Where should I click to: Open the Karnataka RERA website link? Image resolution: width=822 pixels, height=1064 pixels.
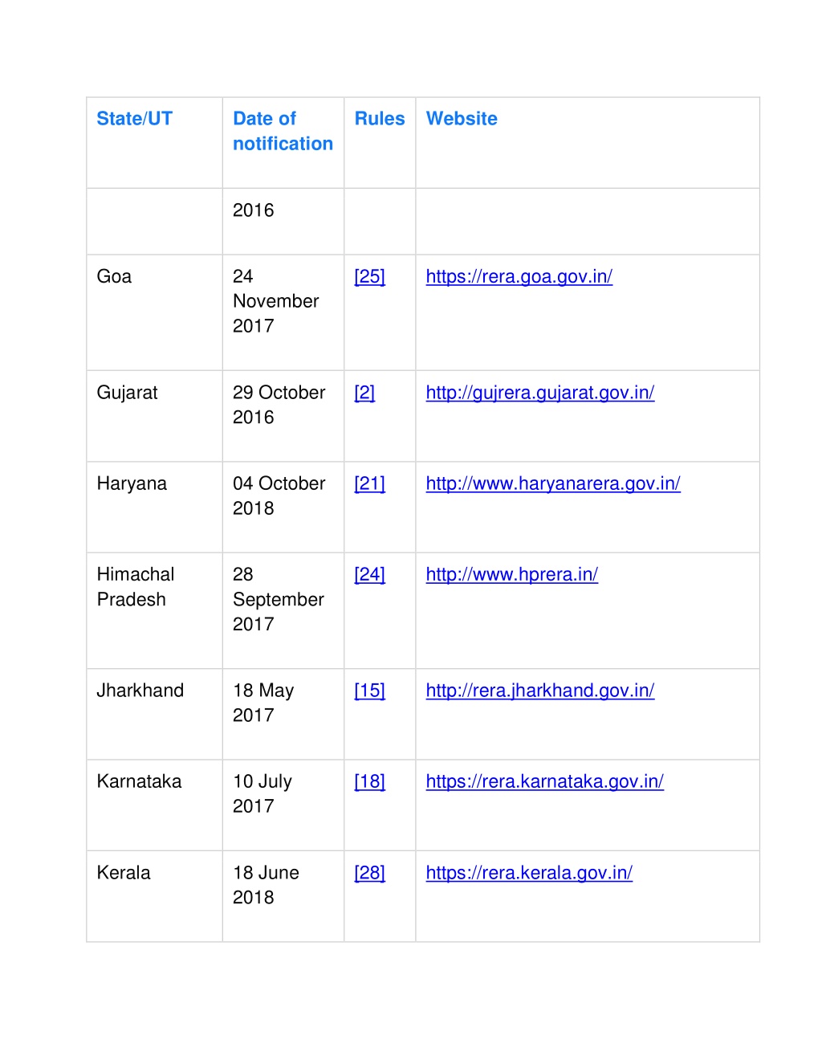(544, 781)
